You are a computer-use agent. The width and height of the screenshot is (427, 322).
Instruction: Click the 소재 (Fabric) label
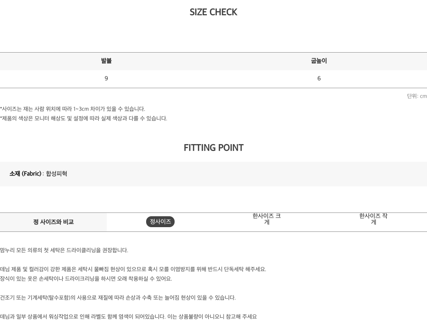[x=25, y=174]
